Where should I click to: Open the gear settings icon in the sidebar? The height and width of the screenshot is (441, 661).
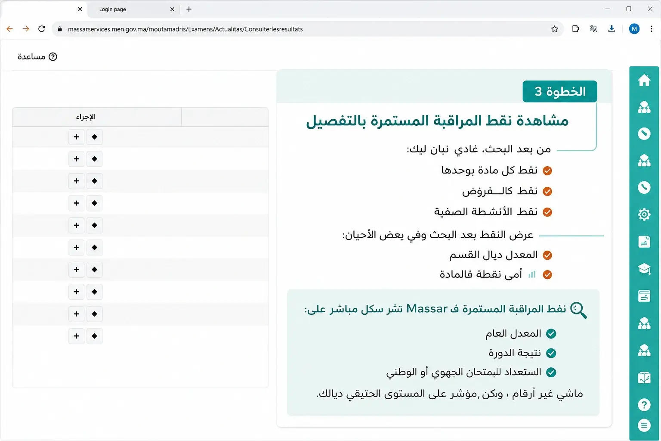point(644,214)
